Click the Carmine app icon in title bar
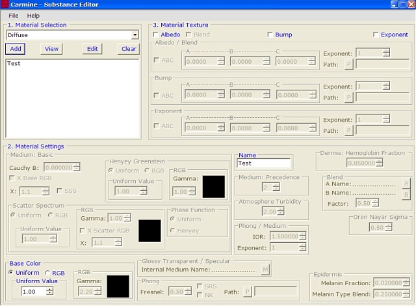This screenshot has width=416, height=306. click(x=5, y=5)
